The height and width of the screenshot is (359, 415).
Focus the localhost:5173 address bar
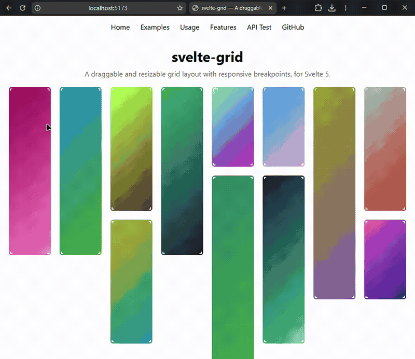pyautogui.click(x=108, y=8)
